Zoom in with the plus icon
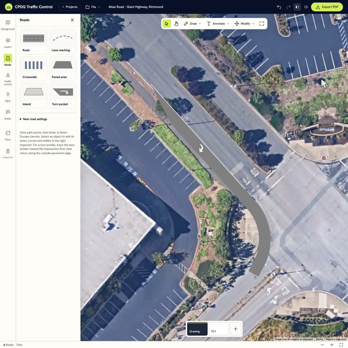The image size is (348, 348). tap(332, 345)
